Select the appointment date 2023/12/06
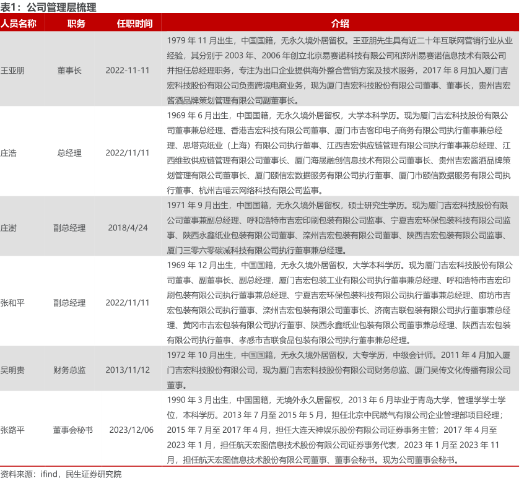The width and height of the screenshot is (532, 478). click(x=131, y=429)
